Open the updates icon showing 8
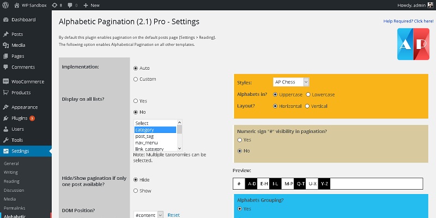Screen dimensions: 436x218 tap(55, 5)
